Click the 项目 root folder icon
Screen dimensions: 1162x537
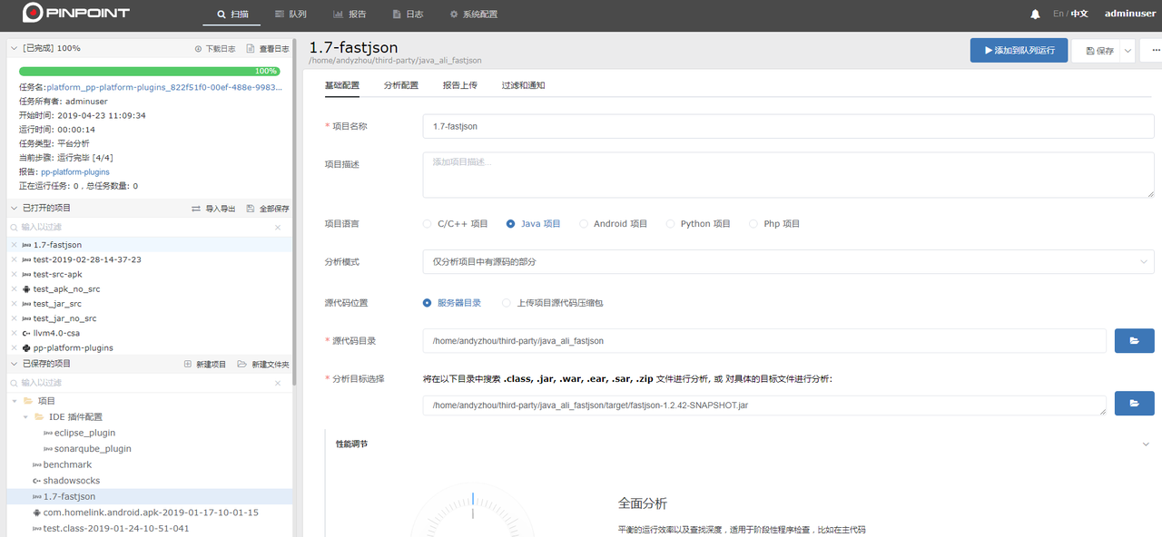pos(28,401)
